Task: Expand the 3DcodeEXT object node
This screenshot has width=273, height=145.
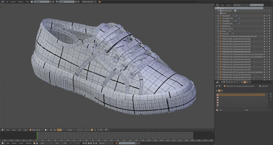Action: point(218,16)
